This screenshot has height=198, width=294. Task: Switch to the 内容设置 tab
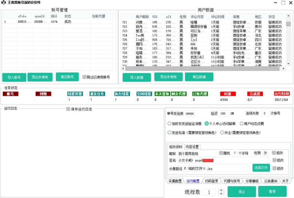(x=192, y=147)
